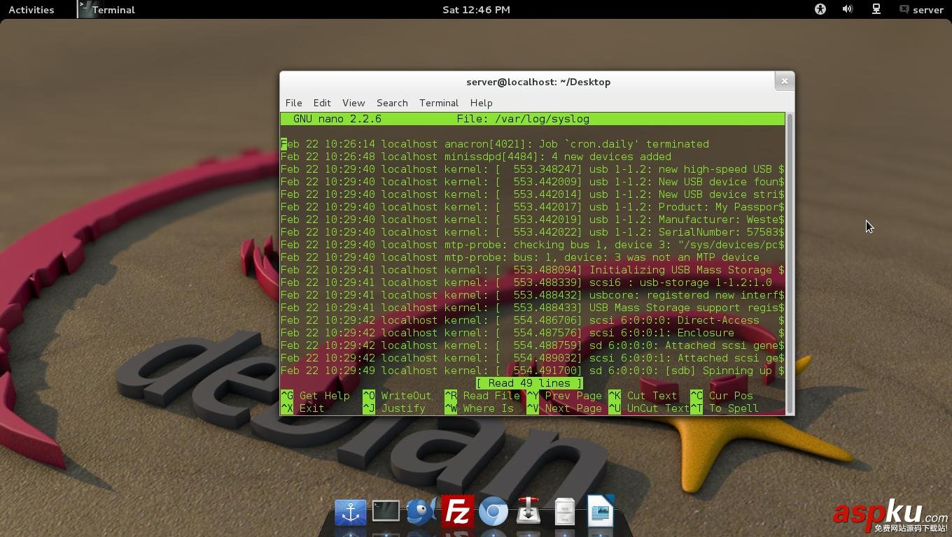
Task: Open Chromium browser from the dock
Action: [x=493, y=512]
